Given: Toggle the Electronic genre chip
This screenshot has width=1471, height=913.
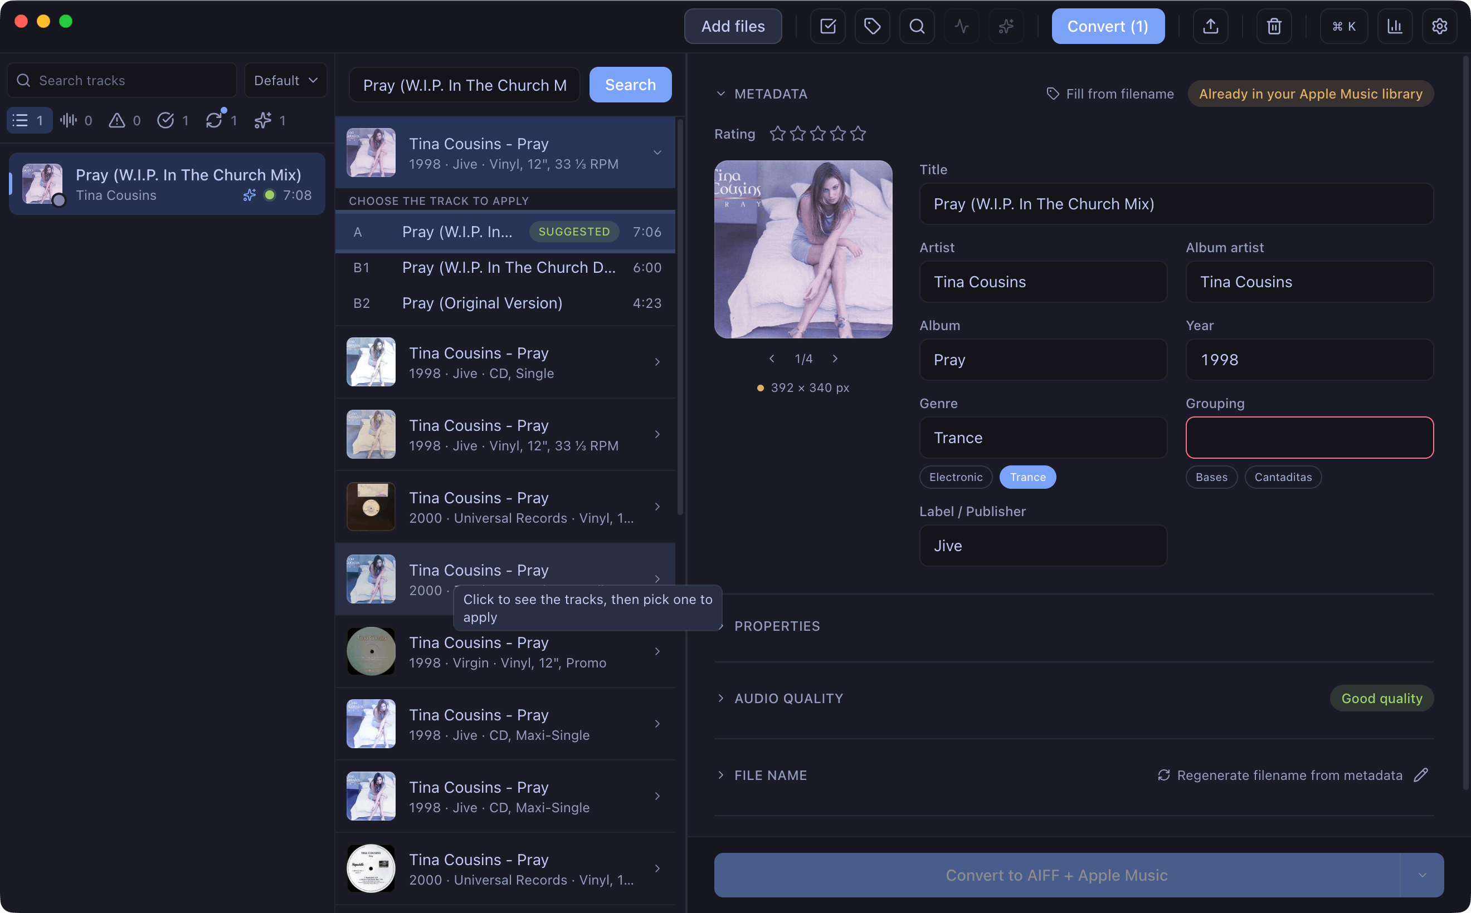Looking at the screenshot, I should pos(956,477).
